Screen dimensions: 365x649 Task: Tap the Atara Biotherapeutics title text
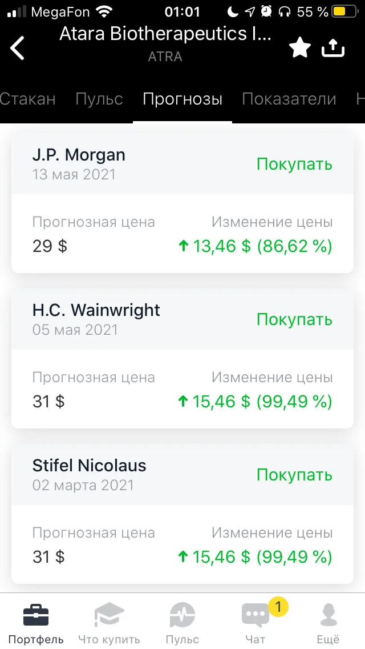coord(165,34)
